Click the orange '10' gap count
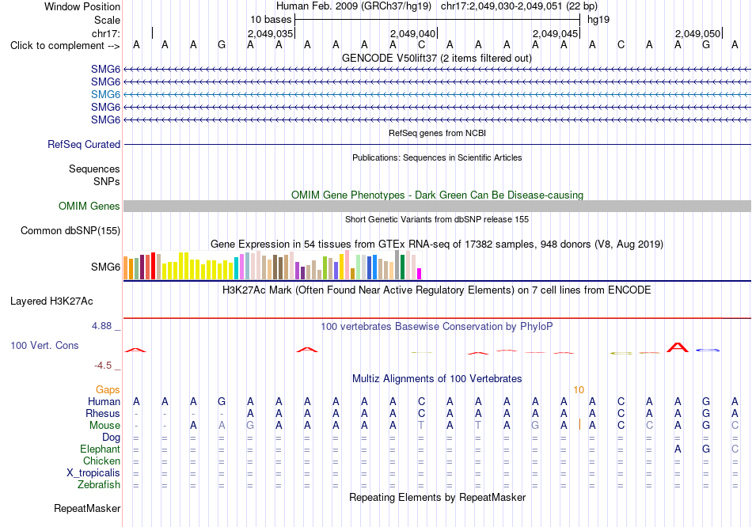Viewport: 752px width, 527px height. tap(579, 390)
